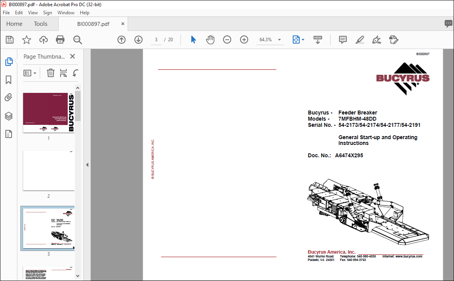Open the fill and sign pen tool

click(x=376, y=40)
